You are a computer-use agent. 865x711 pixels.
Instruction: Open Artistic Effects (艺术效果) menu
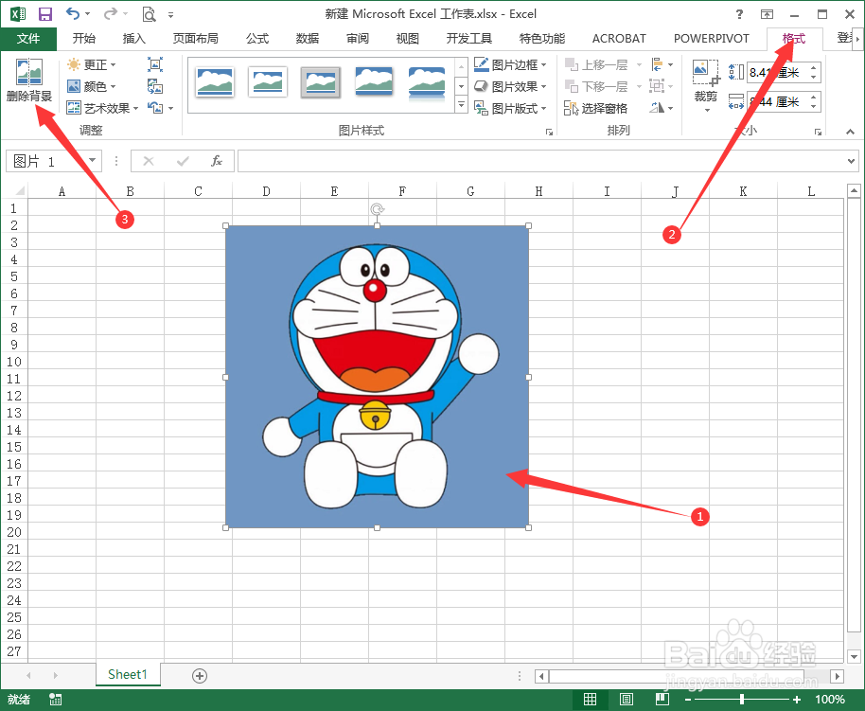tap(102, 108)
